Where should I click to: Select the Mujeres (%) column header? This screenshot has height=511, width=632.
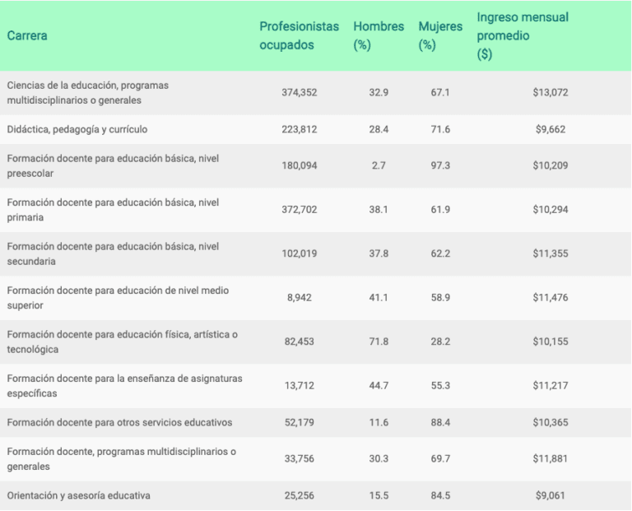coord(439,35)
